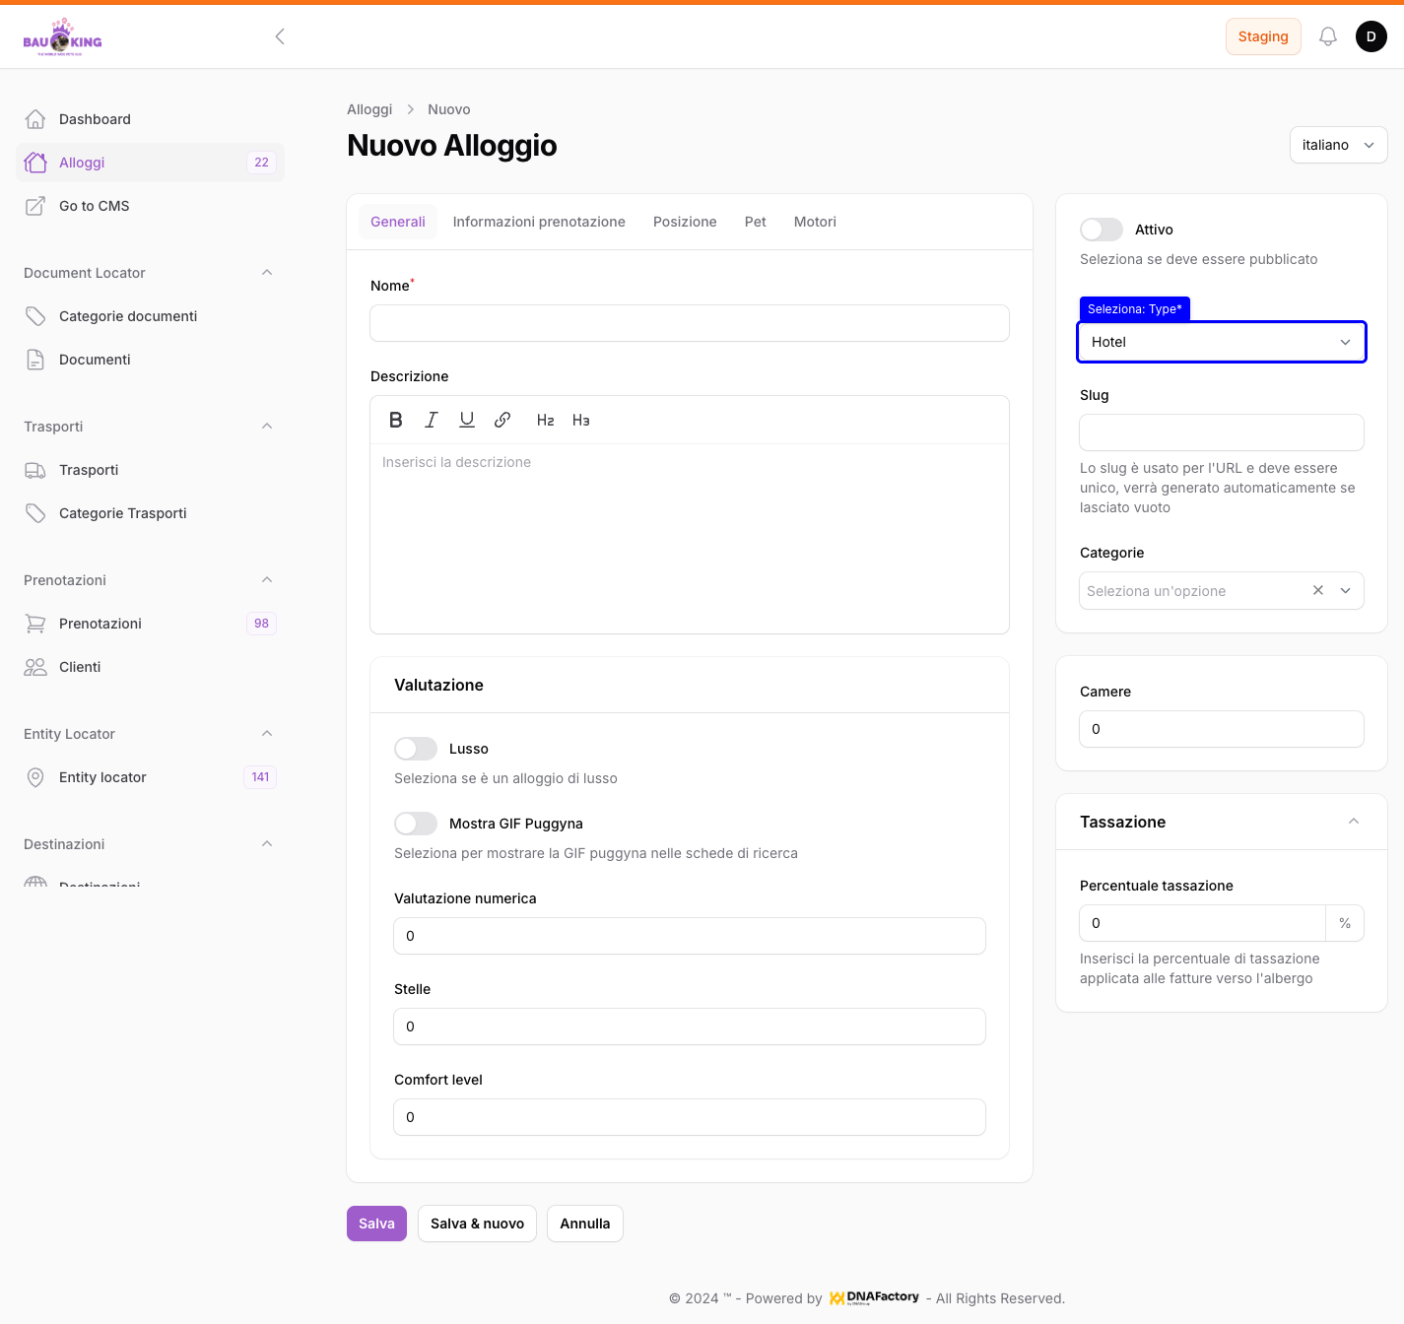Click the Annulla button
Image resolution: width=1404 pixels, height=1324 pixels.
click(x=584, y=1224)
